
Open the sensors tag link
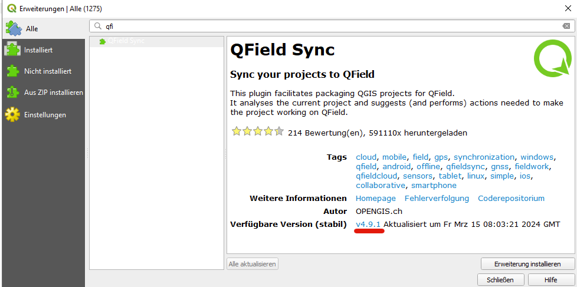tap(418, 176)
